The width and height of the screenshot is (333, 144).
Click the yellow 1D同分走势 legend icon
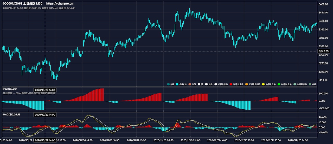pyautogui.click(x=263, y=85)
